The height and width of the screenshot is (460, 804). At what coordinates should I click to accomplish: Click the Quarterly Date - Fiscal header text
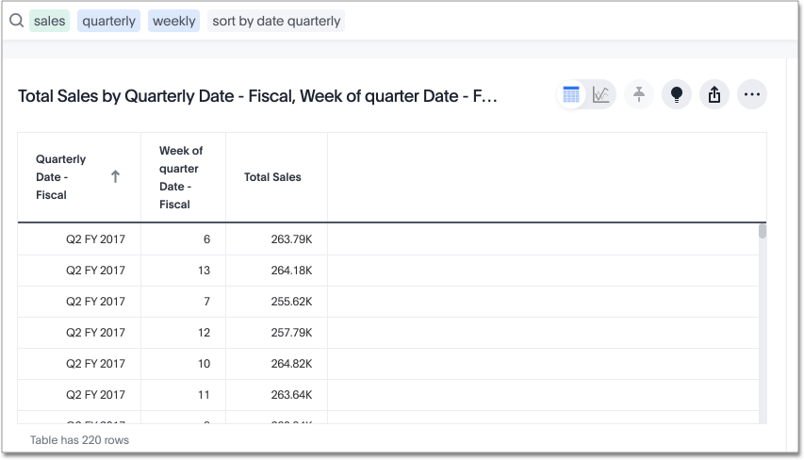pyautogui.click(x=61, y=177)
